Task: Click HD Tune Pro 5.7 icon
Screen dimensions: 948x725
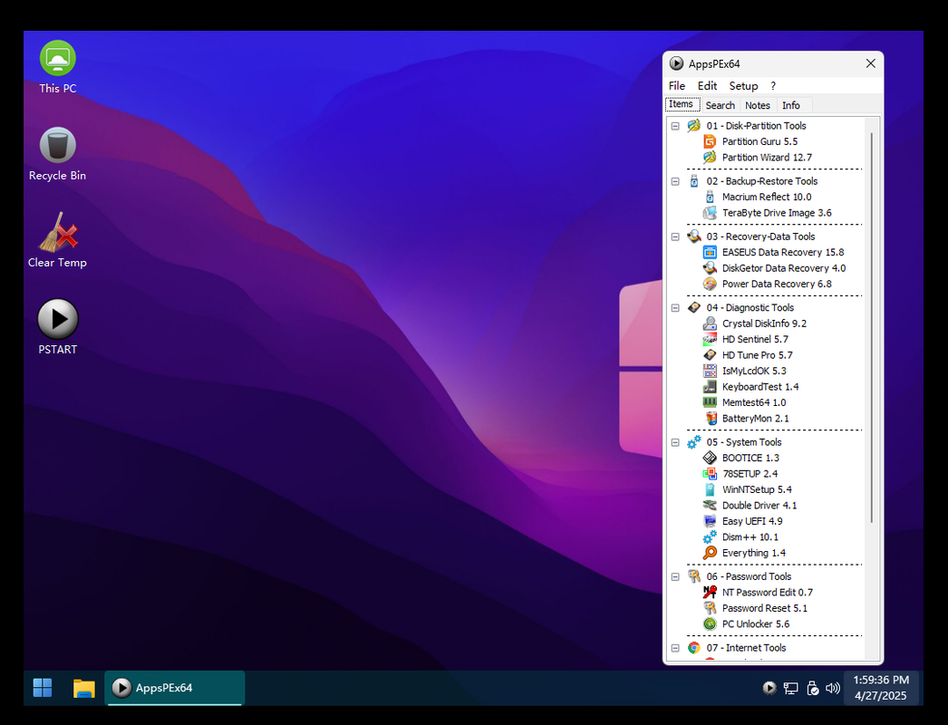Action: pyautogui.click(x=710, y=355)
